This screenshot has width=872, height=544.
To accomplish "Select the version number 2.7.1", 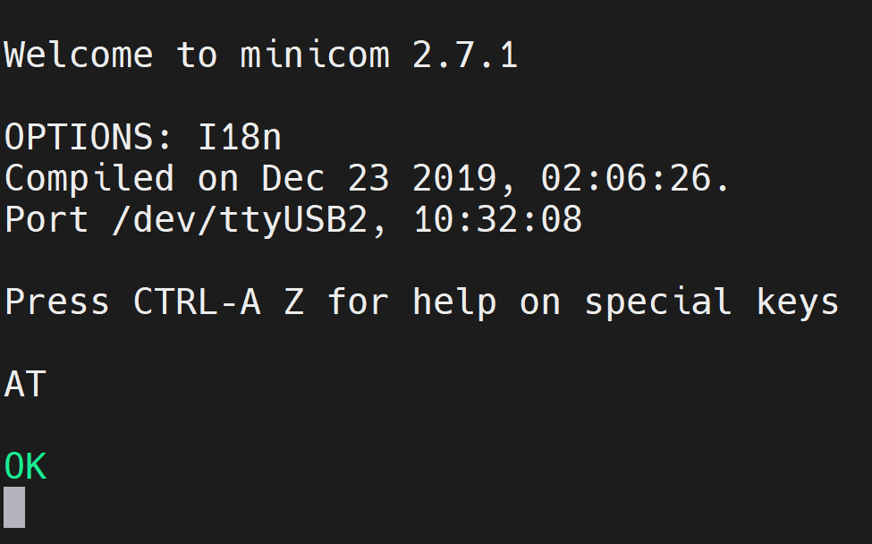I will (465, 55).
